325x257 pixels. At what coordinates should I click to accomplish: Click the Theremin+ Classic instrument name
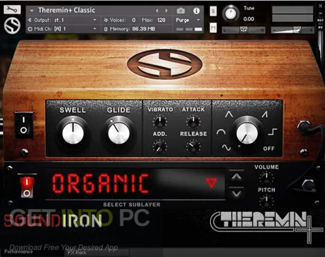click(66, 10)
